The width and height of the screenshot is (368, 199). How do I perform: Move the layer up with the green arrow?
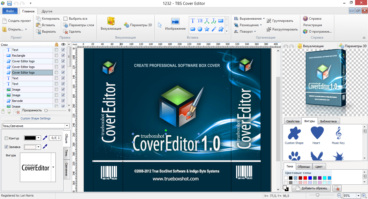(3, 111)
